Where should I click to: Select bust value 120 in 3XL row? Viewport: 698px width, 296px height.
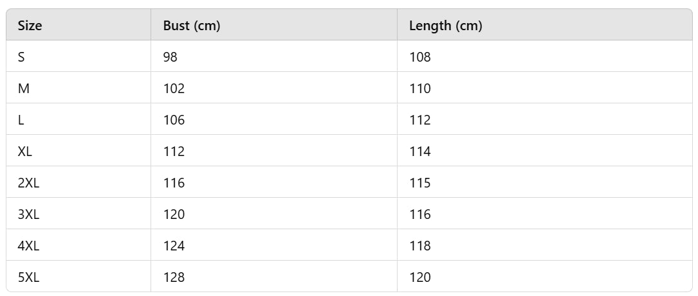click(x=174, y=214)
